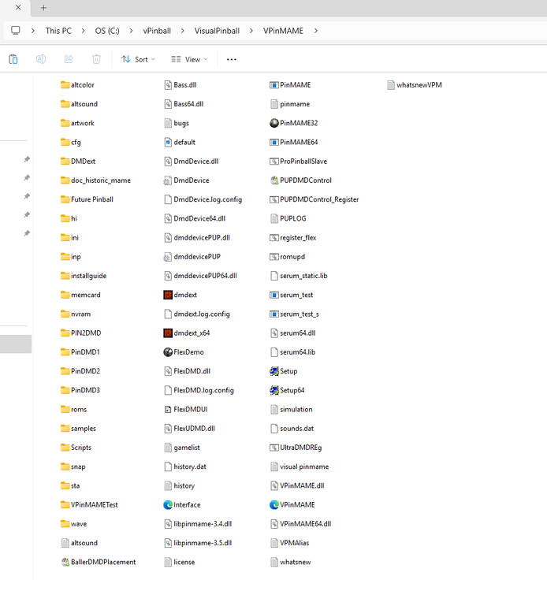Select the VPinMAME64.dll file
547x591 pixels.
(300, 524)
